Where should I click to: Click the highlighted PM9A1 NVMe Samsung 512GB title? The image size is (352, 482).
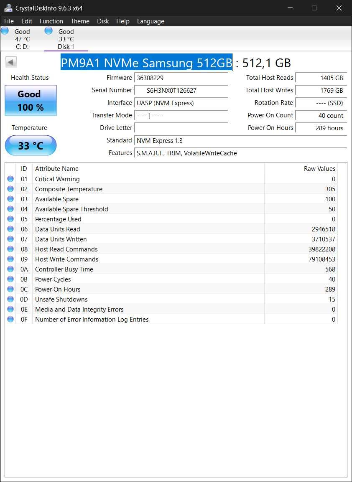(146, 63)
